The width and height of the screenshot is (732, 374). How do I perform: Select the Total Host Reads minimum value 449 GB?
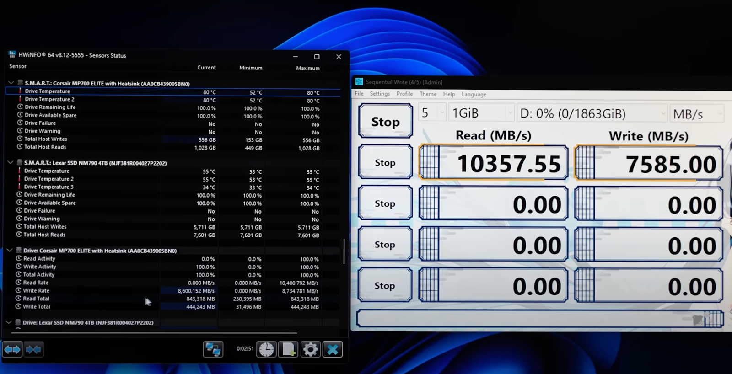tap(253, 148)
